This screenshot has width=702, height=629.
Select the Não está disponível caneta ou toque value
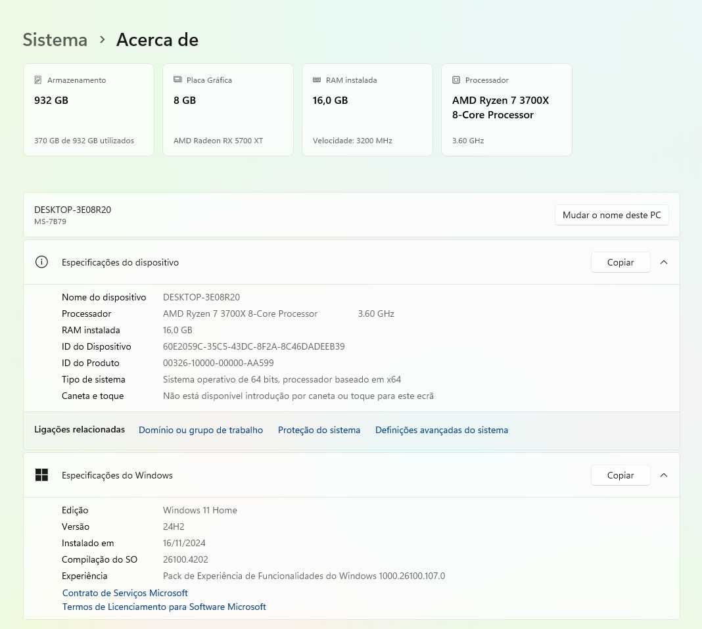click(298, 396)
